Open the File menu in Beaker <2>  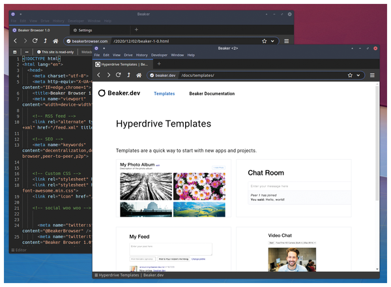pyautogui.click(x=97, y=55)
